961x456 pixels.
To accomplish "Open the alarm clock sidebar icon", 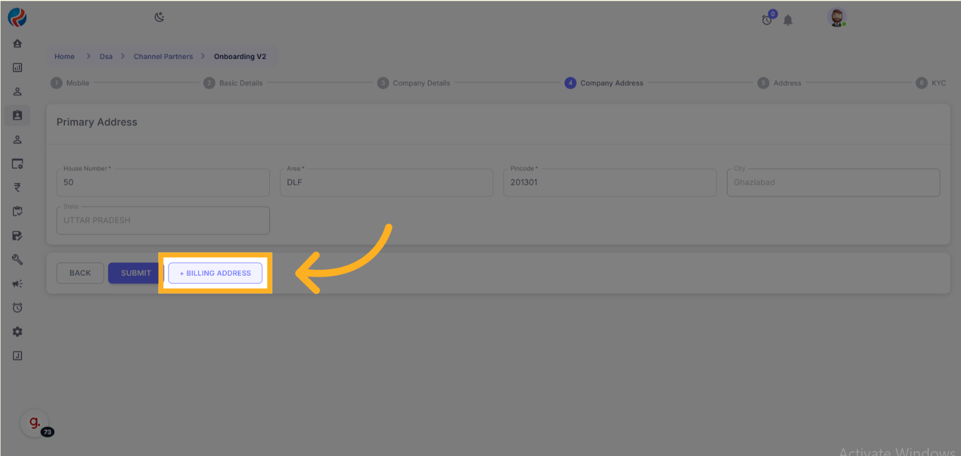I will (17, 308).
